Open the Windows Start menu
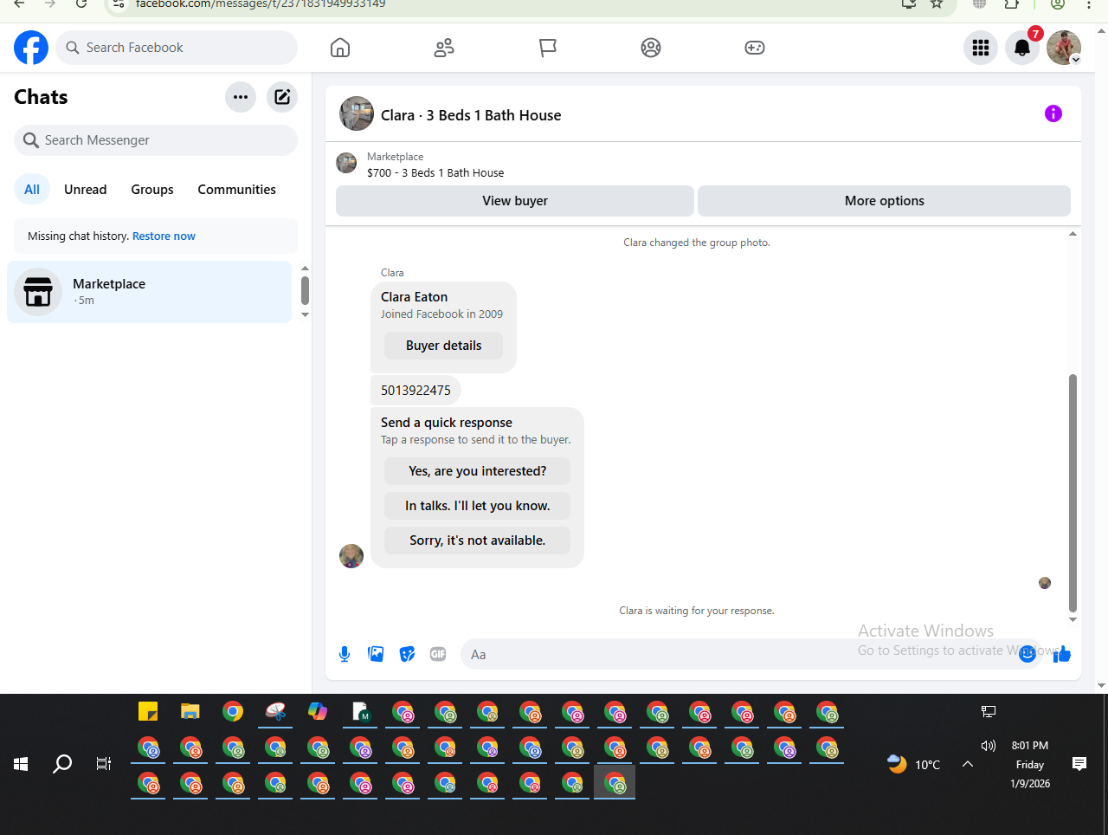Screen dimensions: 1108x835 coord(21,764)
